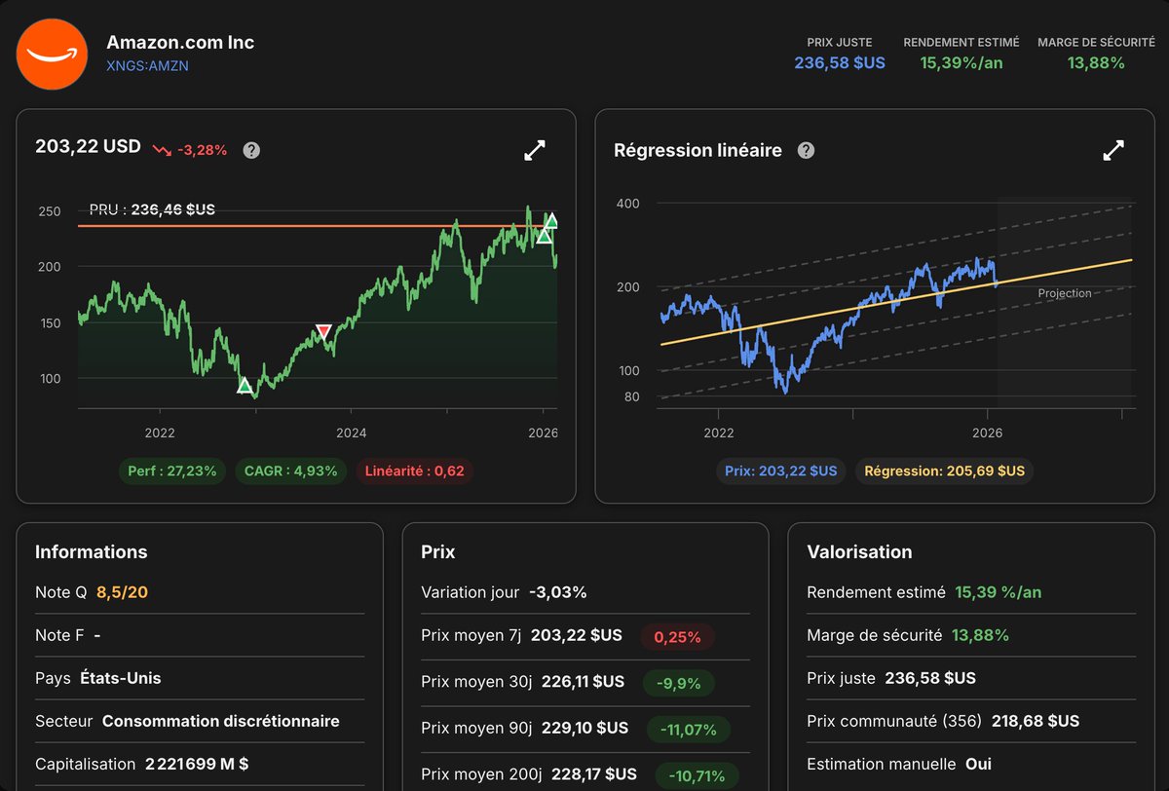Viewport: 1169px width, 791px height.
Task: Click the Amazon smile logo
Action: coord(53,54)
